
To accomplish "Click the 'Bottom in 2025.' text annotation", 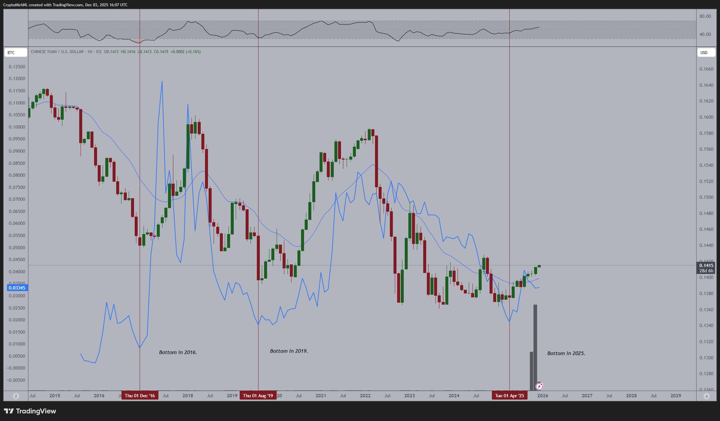I will 566,353.
